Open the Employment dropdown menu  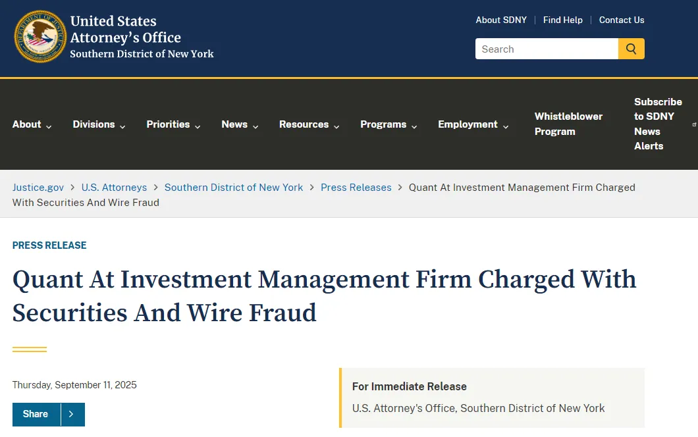[473, 124]
